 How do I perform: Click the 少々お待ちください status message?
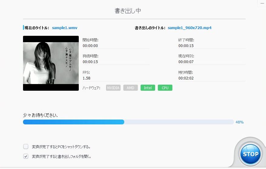(40, 115)
